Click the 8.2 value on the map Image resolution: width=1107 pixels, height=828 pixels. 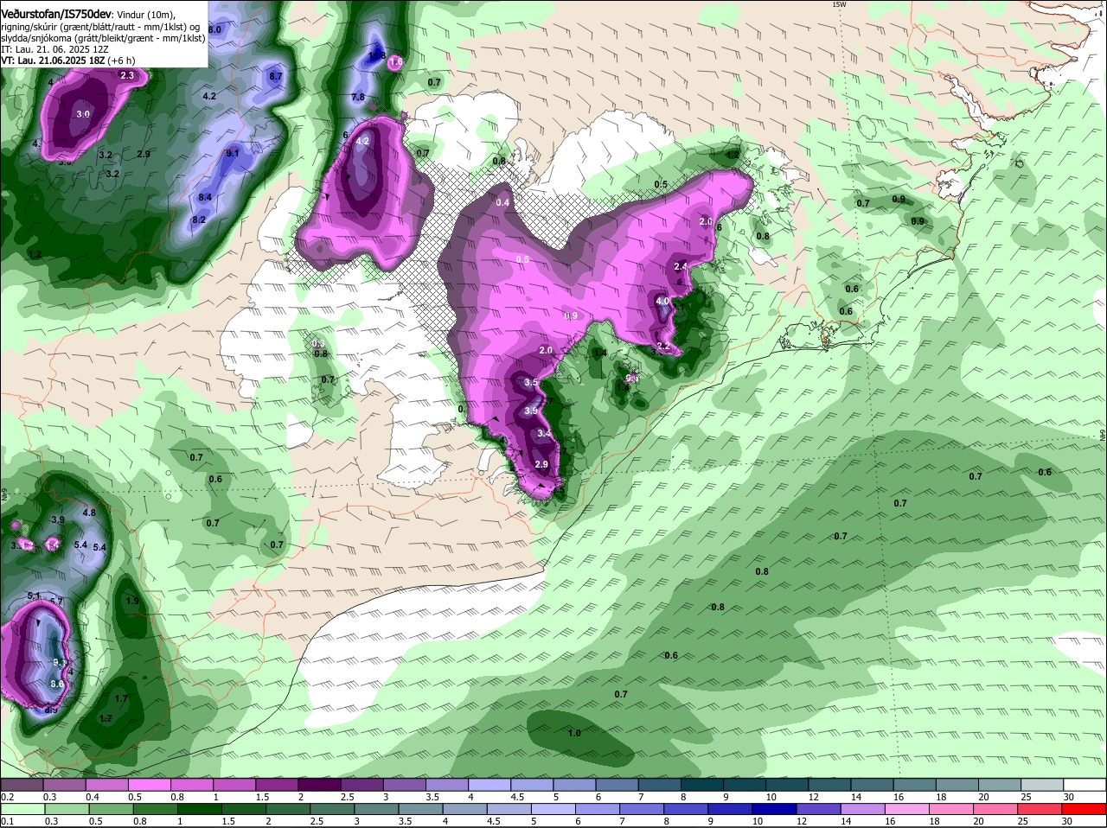tap(199, 220)
